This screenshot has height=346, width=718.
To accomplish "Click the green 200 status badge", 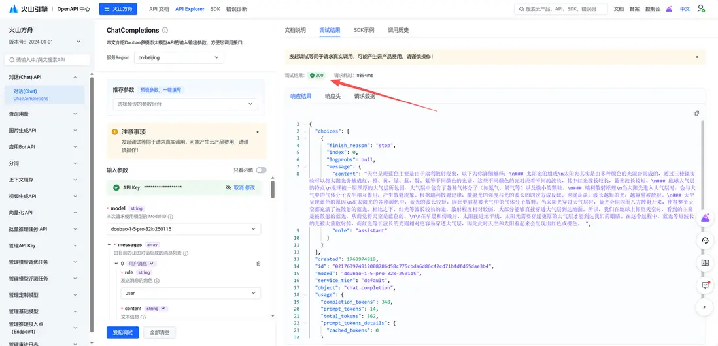I will [316, 75].
